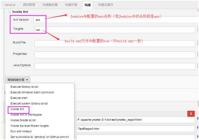Click the Build File label
The width and height of the screenshot is (199, 140).
[x=19, y=42]
